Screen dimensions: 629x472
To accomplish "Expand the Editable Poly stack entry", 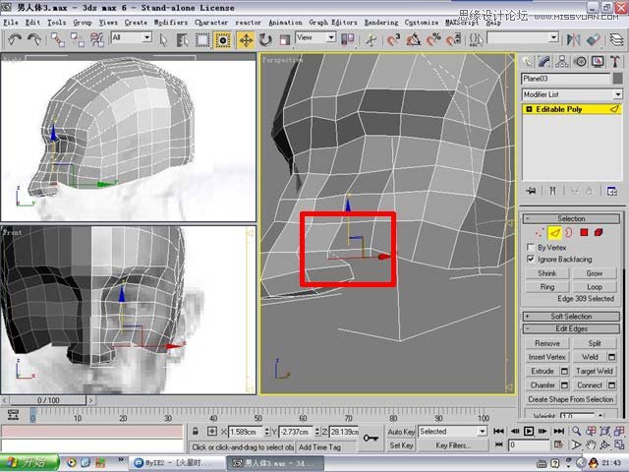I will [529, 109].
